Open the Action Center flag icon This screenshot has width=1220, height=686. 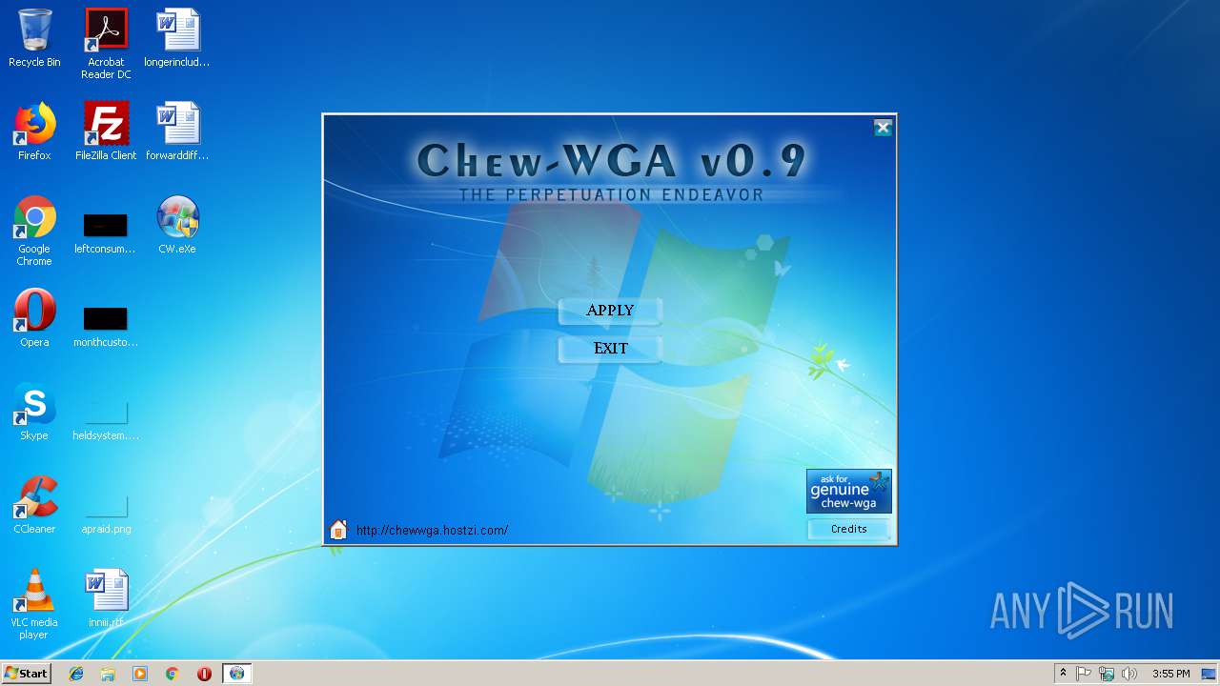point(1084,674)
